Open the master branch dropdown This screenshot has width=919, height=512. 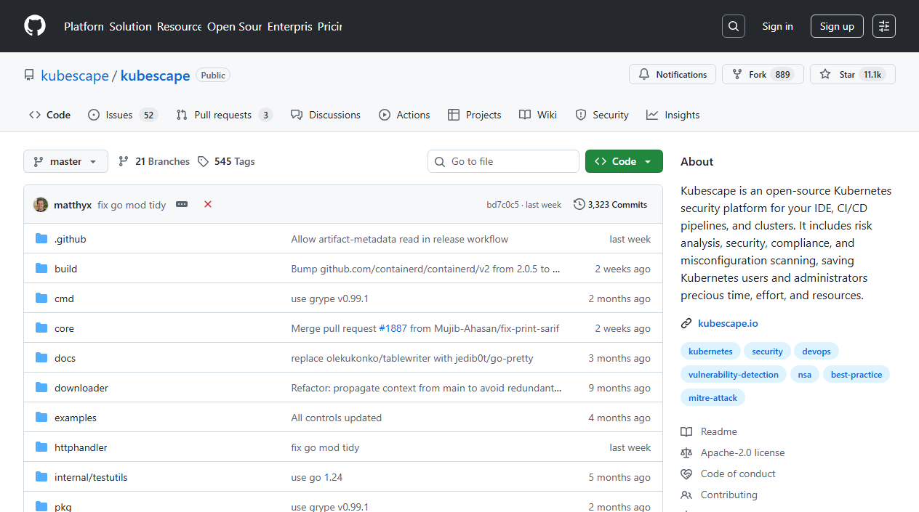65,161
